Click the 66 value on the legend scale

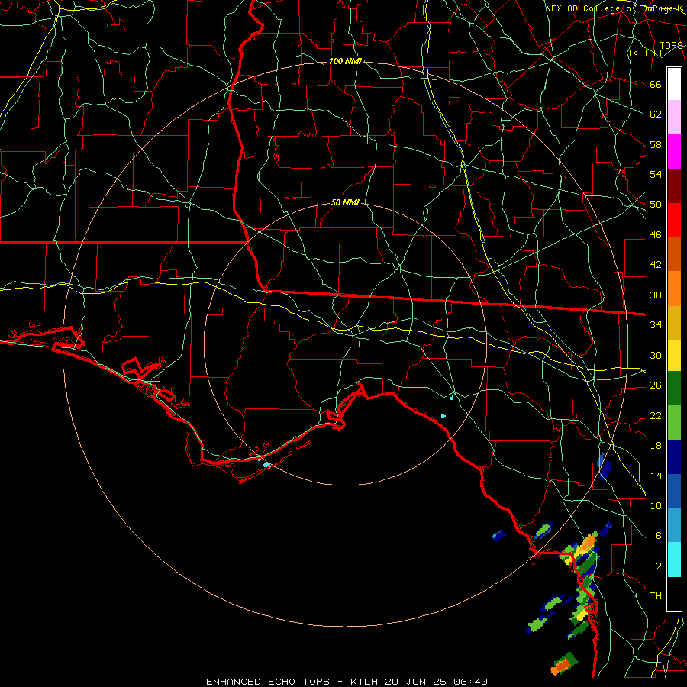[656, 84]
